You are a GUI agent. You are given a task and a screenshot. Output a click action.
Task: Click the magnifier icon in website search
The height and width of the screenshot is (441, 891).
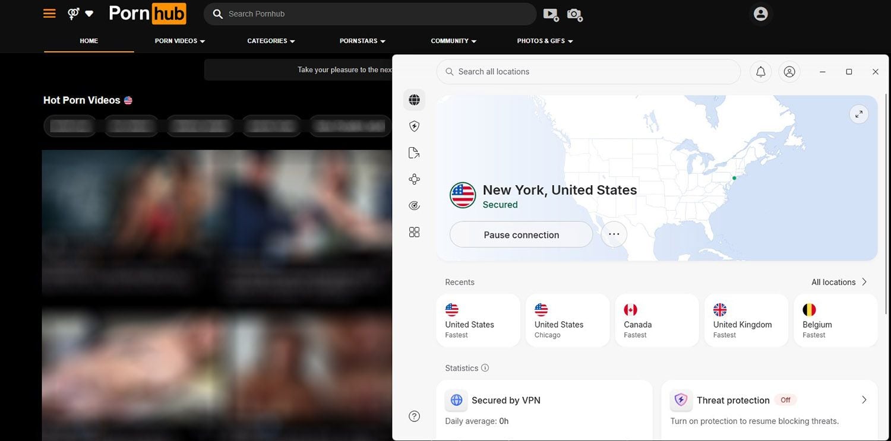(218, 14)
